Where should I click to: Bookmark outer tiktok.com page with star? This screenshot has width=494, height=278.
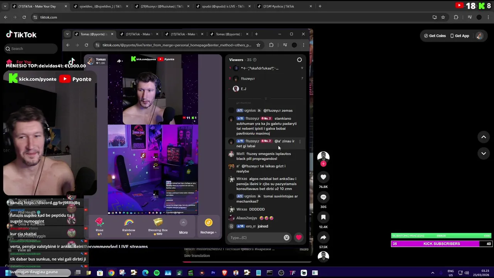click(x=443, y=17)
